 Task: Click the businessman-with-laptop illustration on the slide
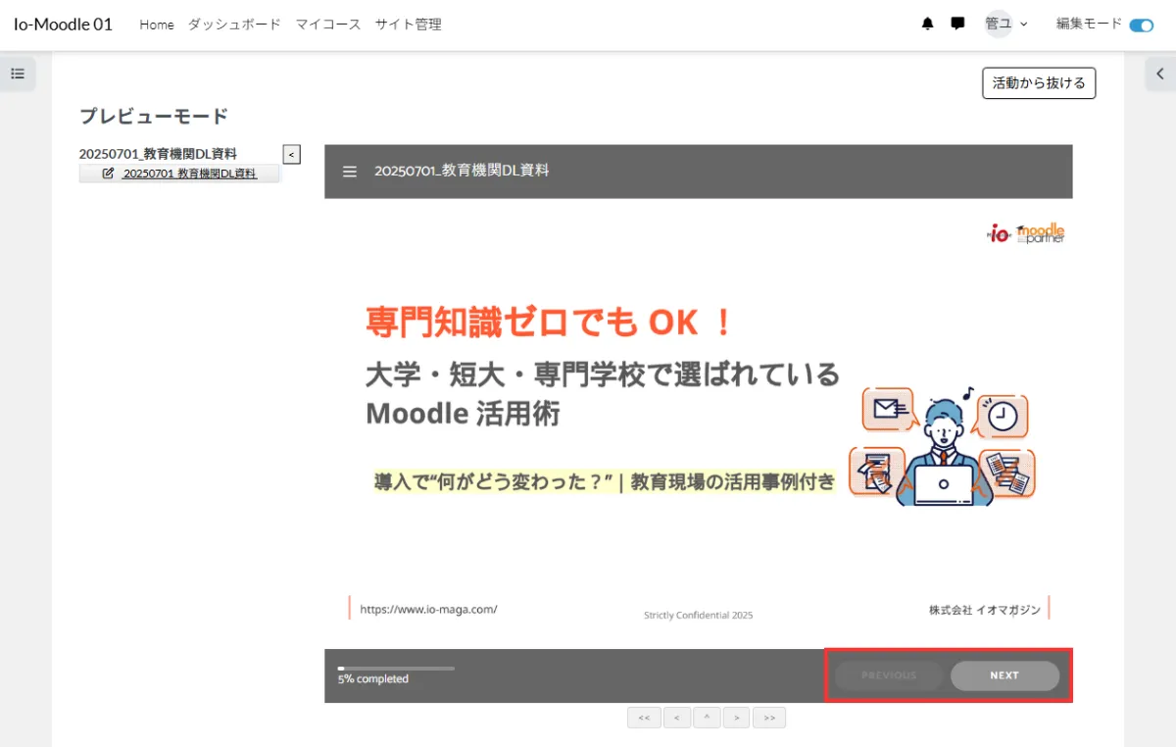coord(943,448)
